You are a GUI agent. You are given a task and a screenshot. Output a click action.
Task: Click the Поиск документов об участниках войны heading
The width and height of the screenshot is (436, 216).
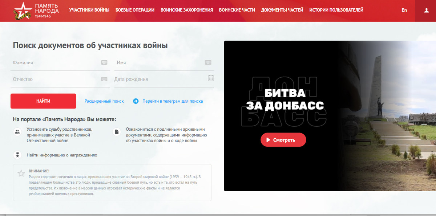90,45
